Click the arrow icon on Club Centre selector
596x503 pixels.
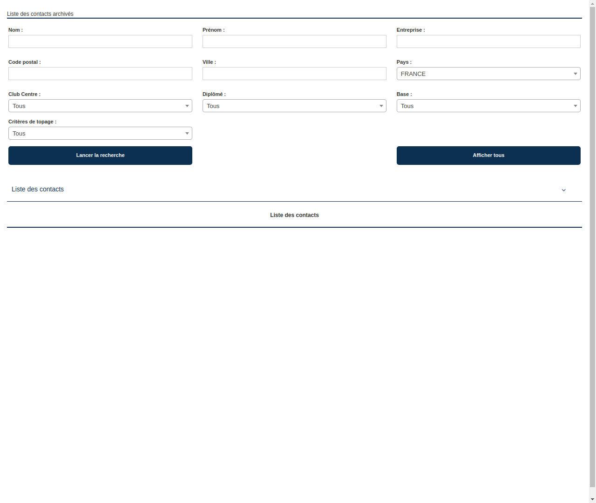pyautogui.click(x=187, y=106)
